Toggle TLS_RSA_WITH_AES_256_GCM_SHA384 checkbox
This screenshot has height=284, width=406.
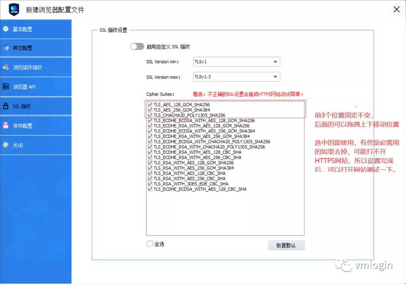pos(150,168)
